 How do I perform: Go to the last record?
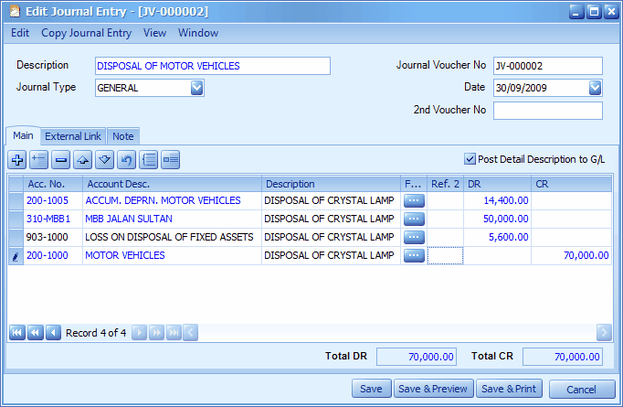pos(174,332)
